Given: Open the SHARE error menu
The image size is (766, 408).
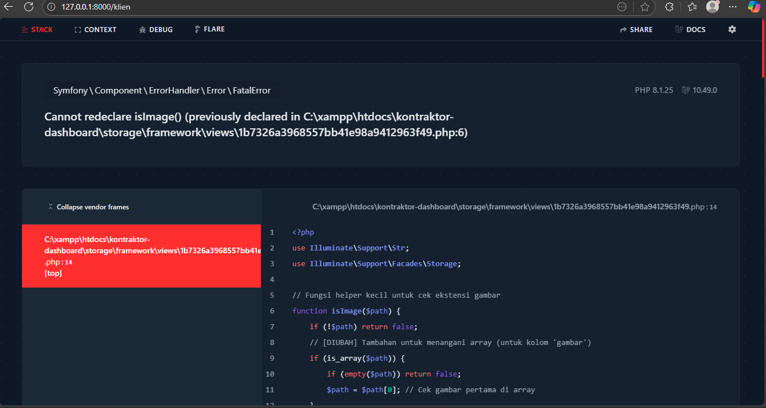Looking at the screenshot, I should coord(636,30).
